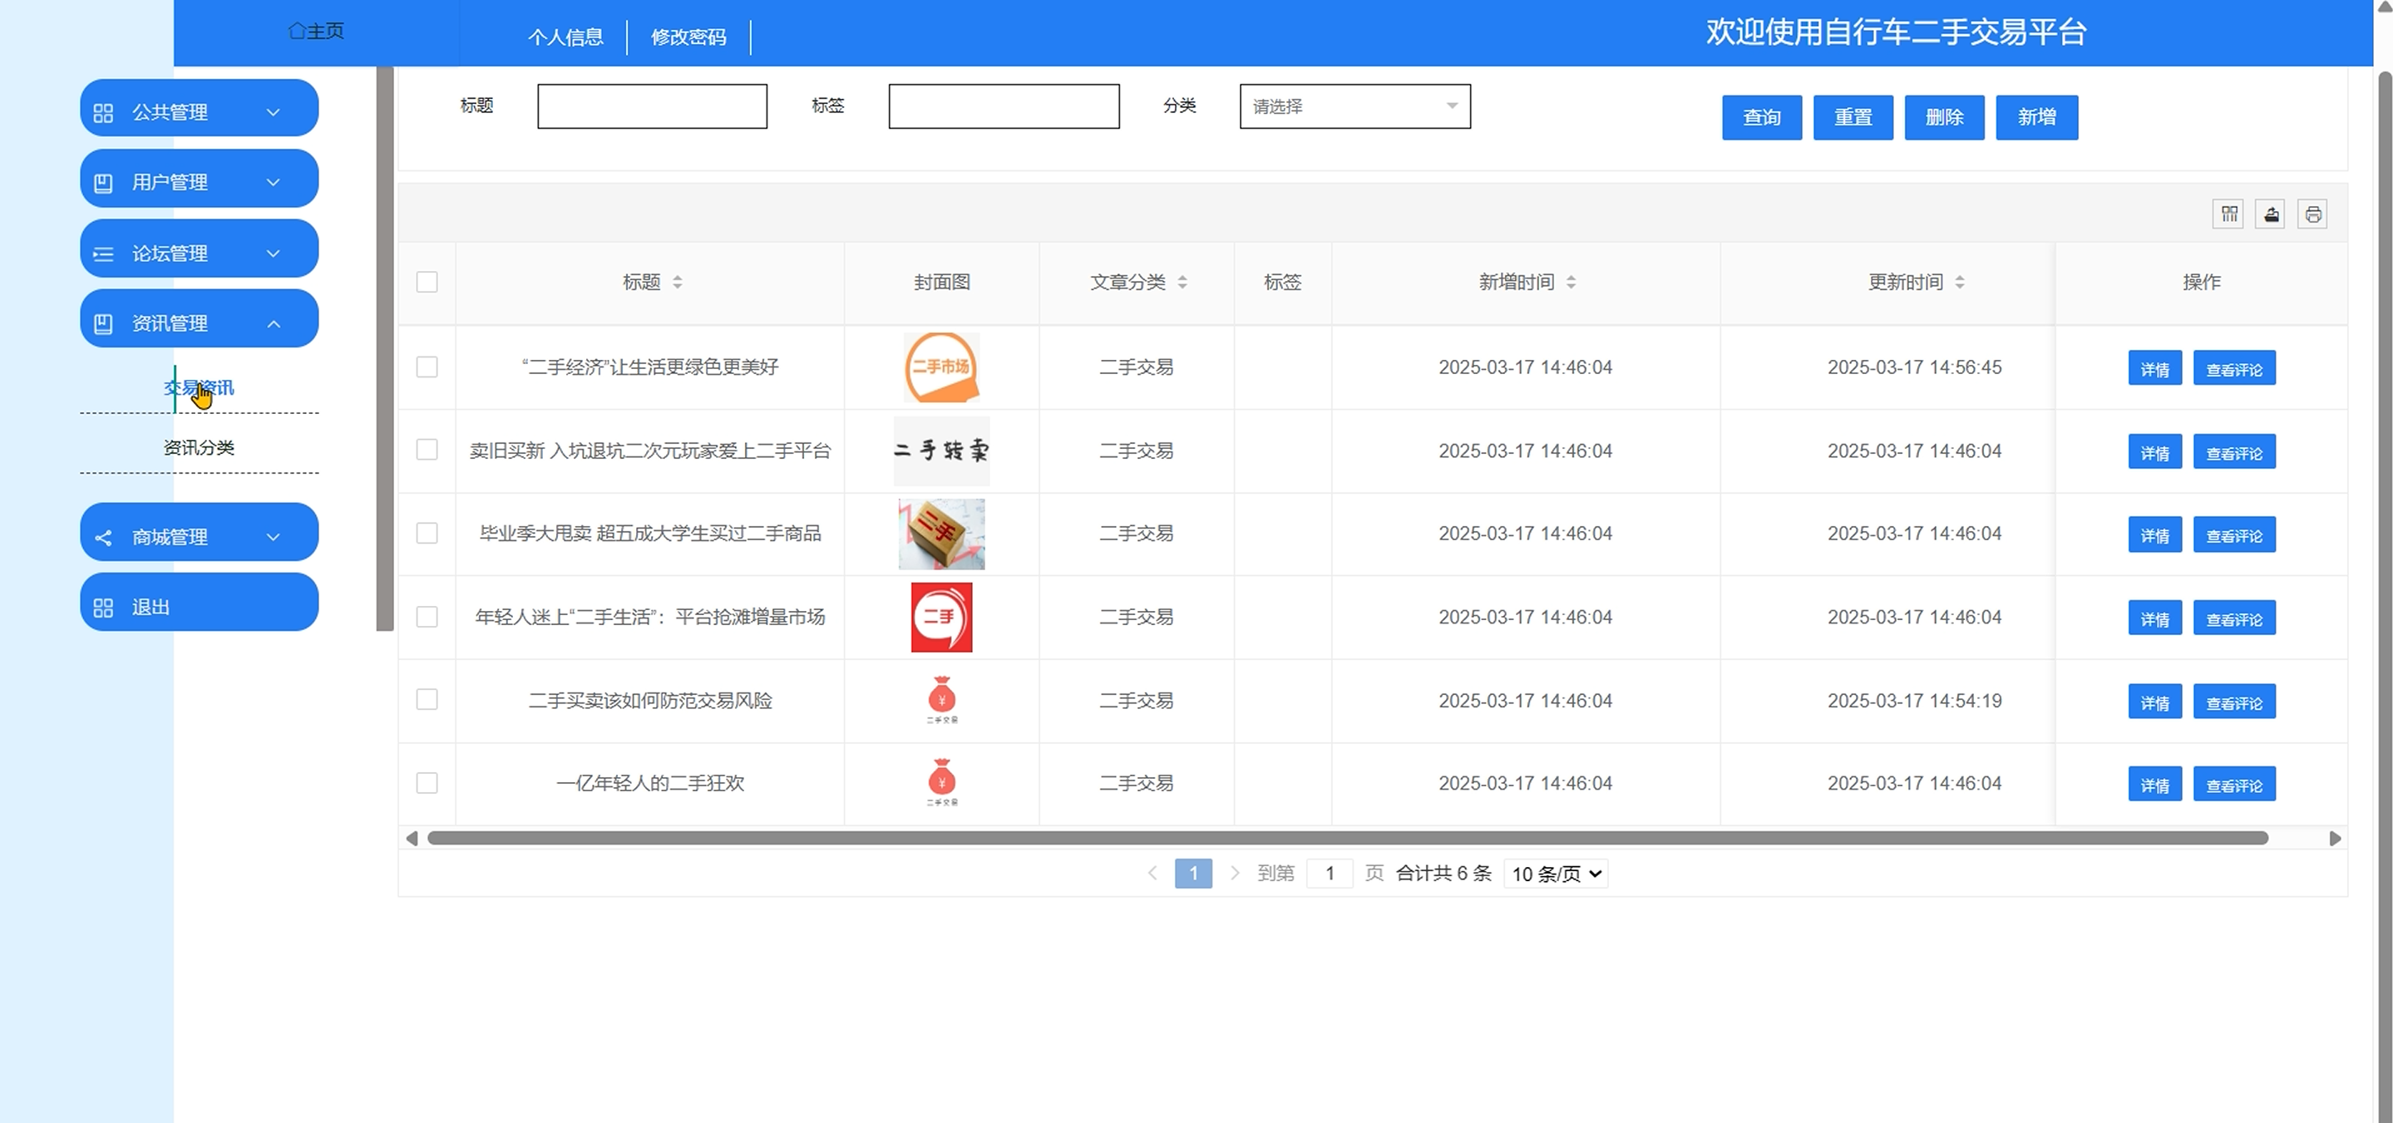Open the 分类 请选择 dropdown
This screenshot has width=2393, height=1123.
(1354, 107)
